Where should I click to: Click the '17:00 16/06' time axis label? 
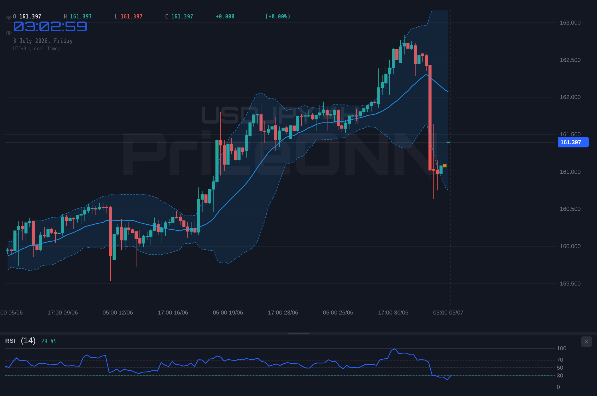[173, 313]
